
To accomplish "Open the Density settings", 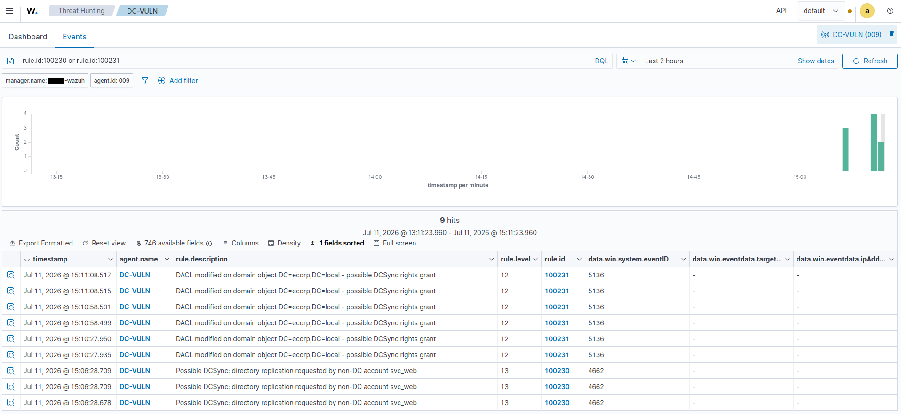I will (284, 243).
